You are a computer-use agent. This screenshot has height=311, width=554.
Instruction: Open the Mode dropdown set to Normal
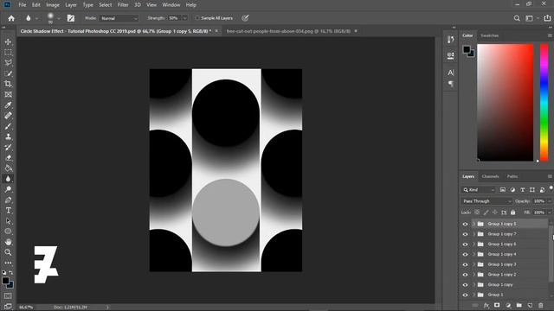pyautogui.click(x=119, y=18)
